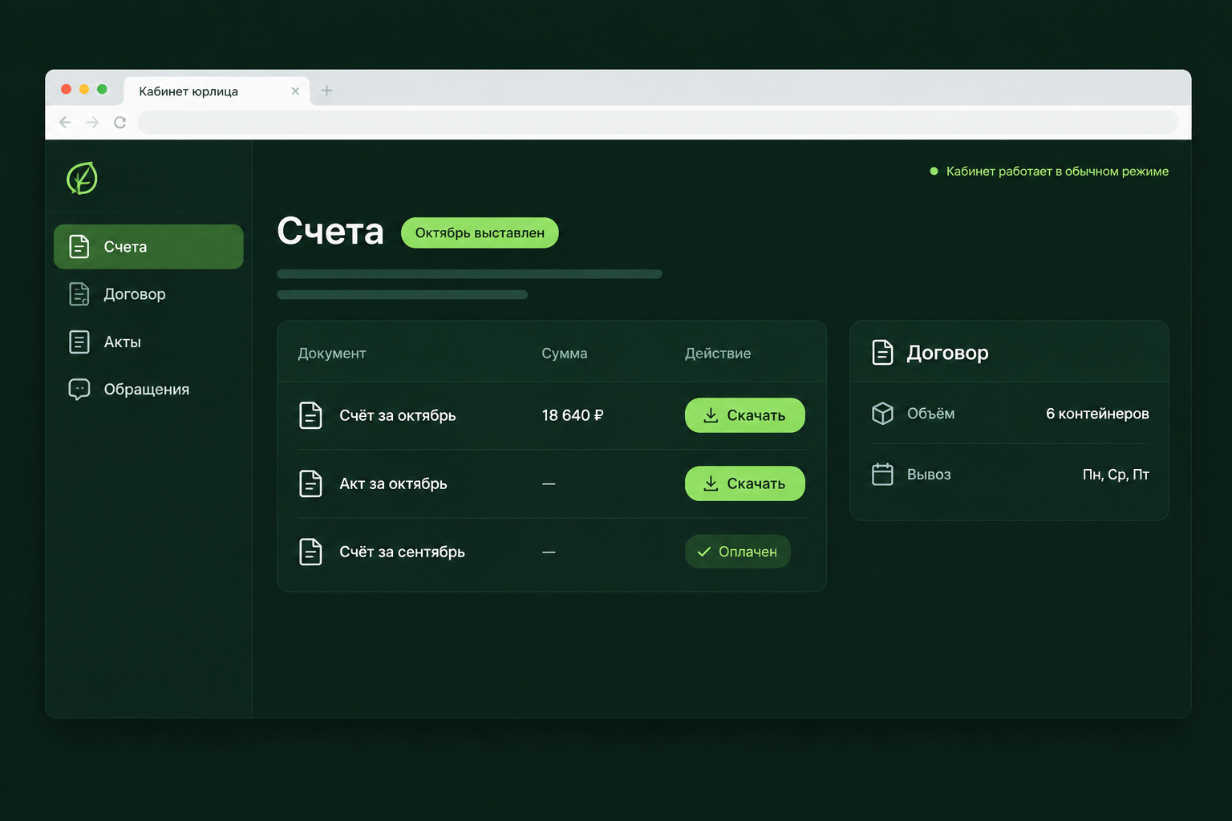1232x821 pixels.
Task: Click the green status dot indicator
Action: tap(934, 171)
